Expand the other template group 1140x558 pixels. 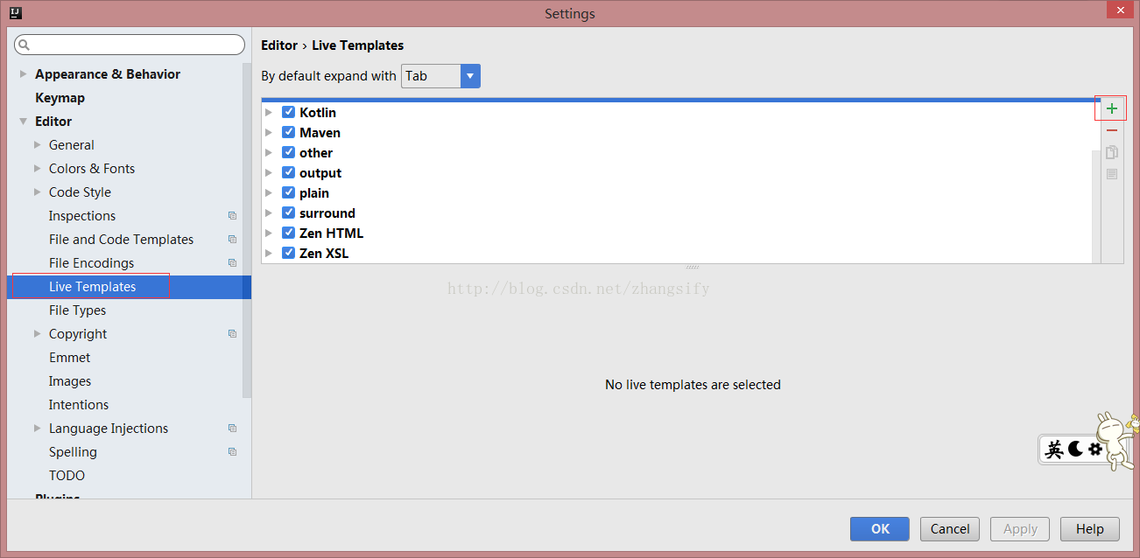tap(269, 152)
